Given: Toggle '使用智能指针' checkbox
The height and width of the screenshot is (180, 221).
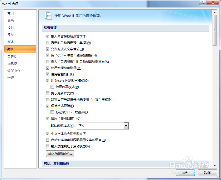Looking at the screenshot, I should tap(48, 74).
